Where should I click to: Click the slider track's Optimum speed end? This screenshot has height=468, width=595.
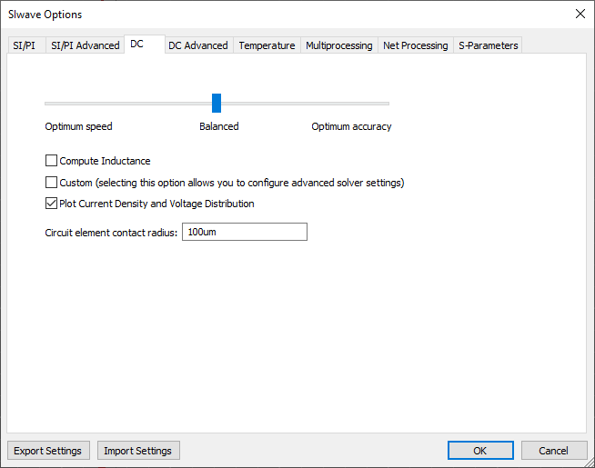tap(47, 104)
